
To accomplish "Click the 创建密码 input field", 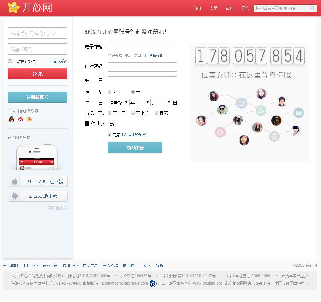I will [142, 67].
